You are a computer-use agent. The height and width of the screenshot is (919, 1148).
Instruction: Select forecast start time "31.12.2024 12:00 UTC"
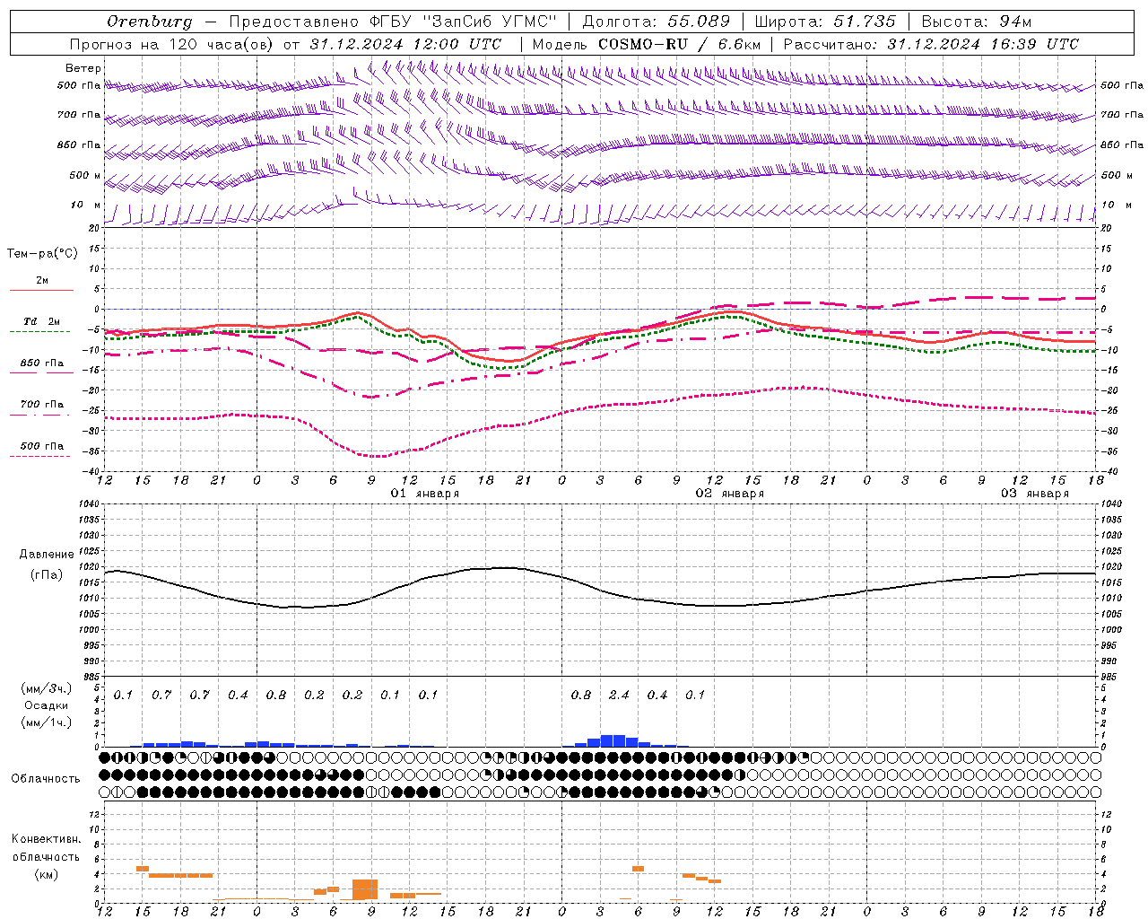pyautogui.click(x=405, y=44)
